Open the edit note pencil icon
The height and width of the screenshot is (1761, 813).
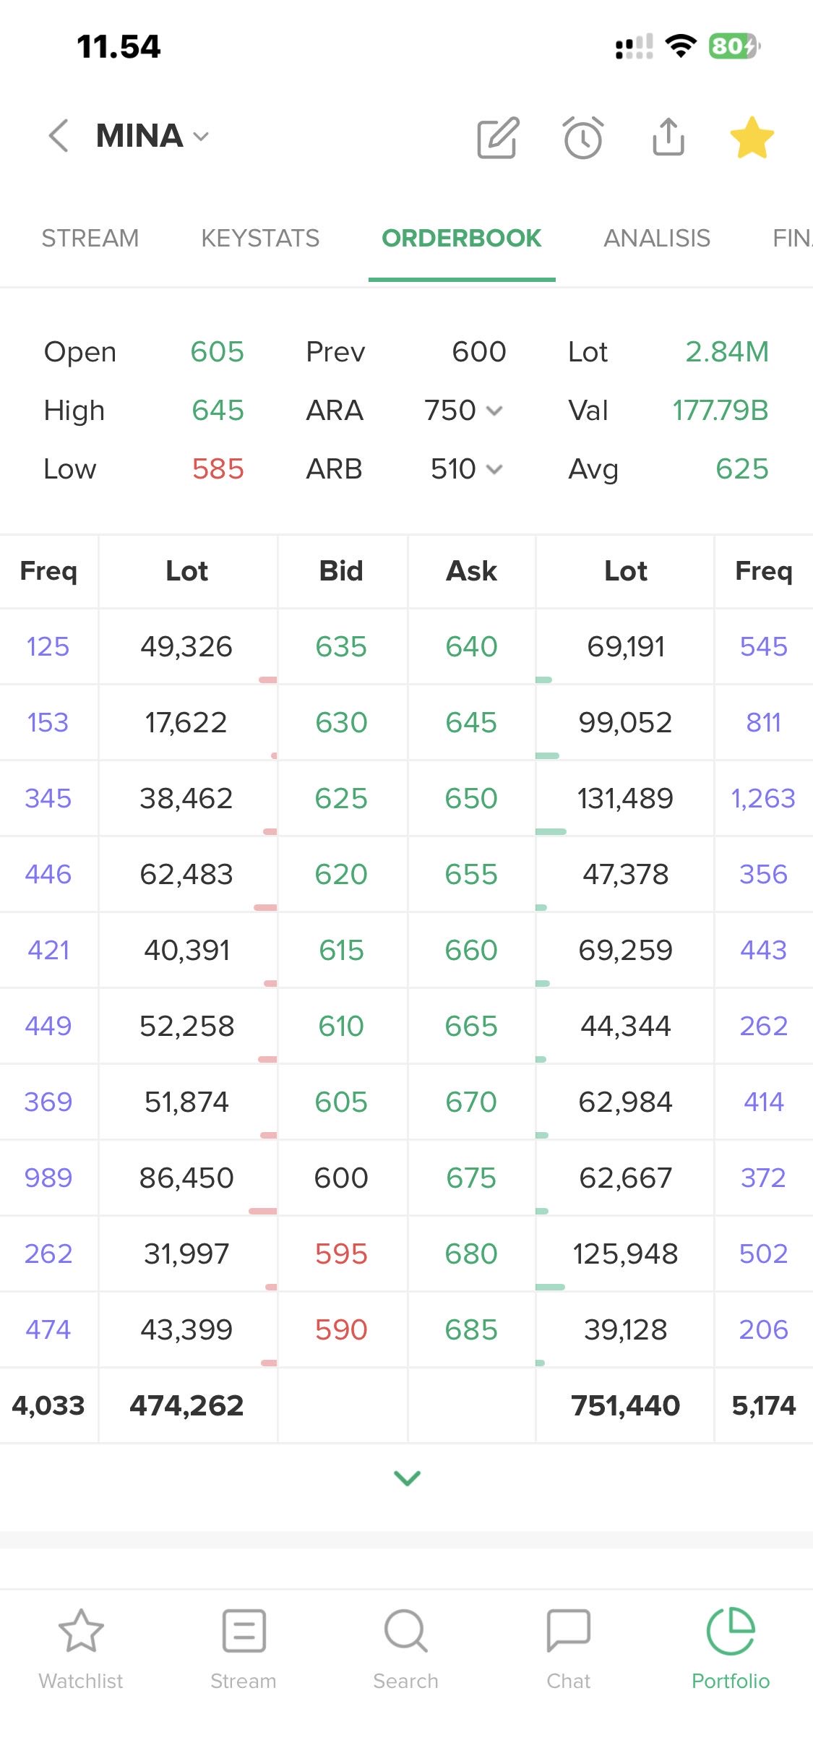(x=498, y=137)
